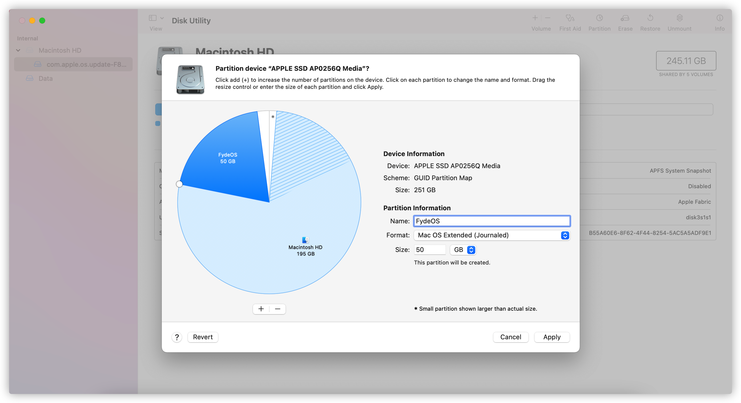Select the FydeOS 50 GB pie slice
The image size is (741, 403).
pos(227,158)
